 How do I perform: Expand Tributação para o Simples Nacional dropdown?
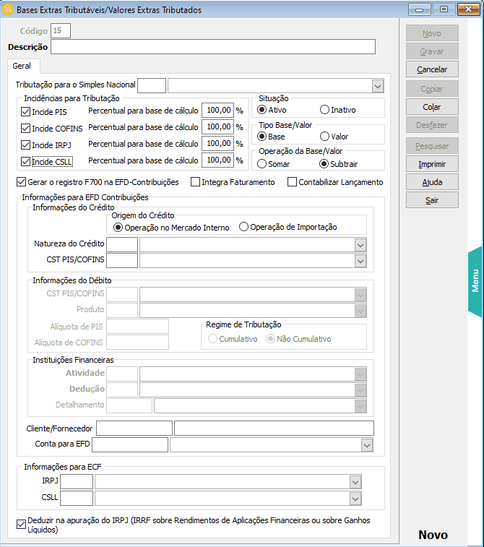[x=378, y=86]
